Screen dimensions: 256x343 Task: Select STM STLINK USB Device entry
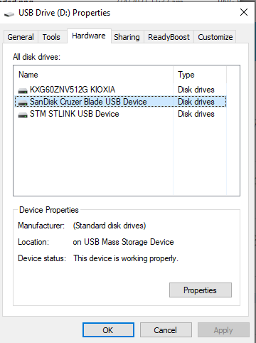(x=120, y=114)
